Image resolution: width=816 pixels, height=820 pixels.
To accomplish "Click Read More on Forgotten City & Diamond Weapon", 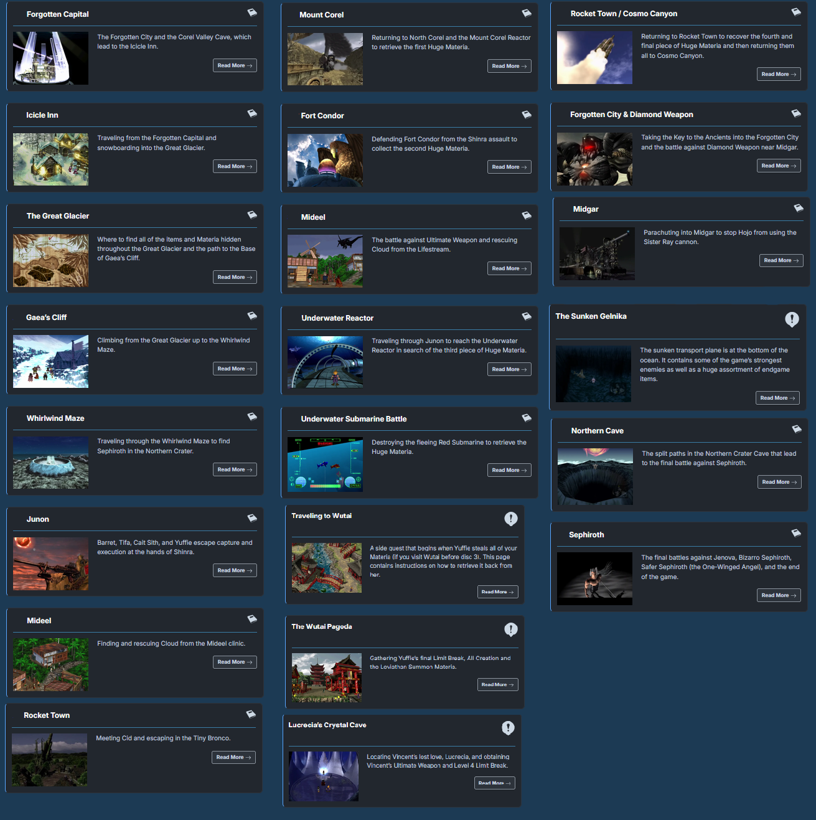I will [779, 166].
